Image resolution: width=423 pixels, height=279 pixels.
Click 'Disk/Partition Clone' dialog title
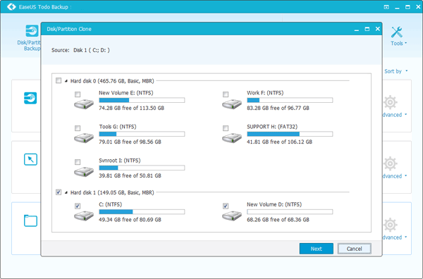coord(69,29)
